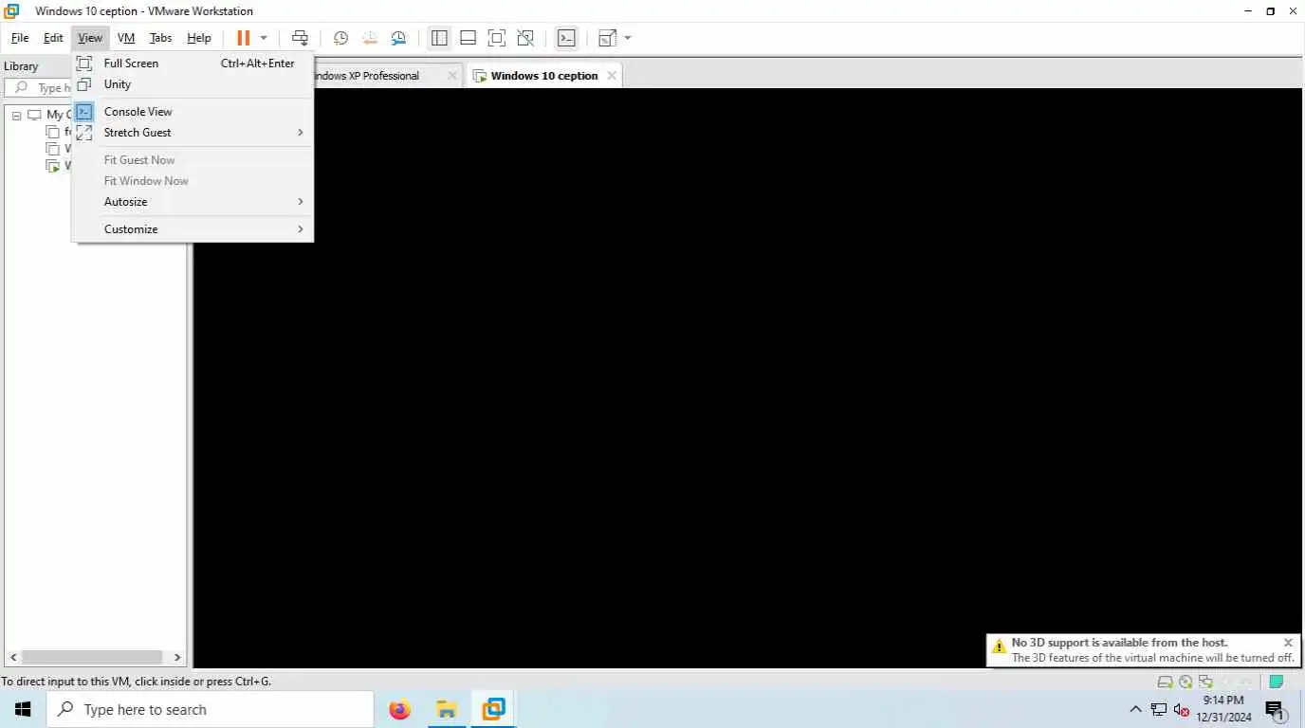Click the full screen toolbar icon

[496, 38]
